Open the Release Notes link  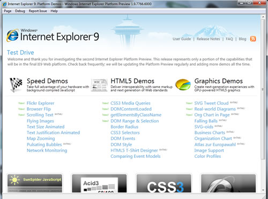209,39
